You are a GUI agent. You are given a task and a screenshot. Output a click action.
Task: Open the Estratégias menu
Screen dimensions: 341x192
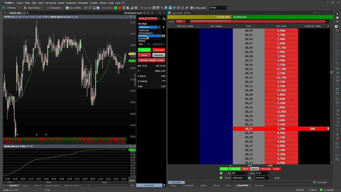point(83,3)
